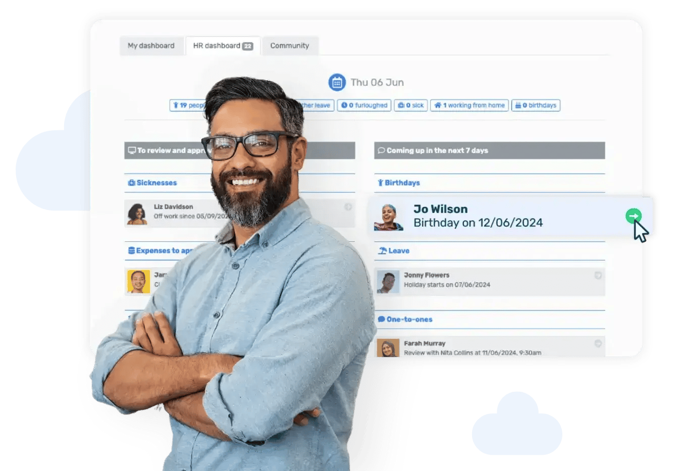Open Farah Murray's avatar thumbnail
This screenshot has width=677, height=471.
click(388, 348)
